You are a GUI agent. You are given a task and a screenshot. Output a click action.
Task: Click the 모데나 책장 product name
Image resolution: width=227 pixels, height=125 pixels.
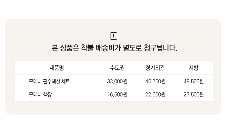pos(40,95)
